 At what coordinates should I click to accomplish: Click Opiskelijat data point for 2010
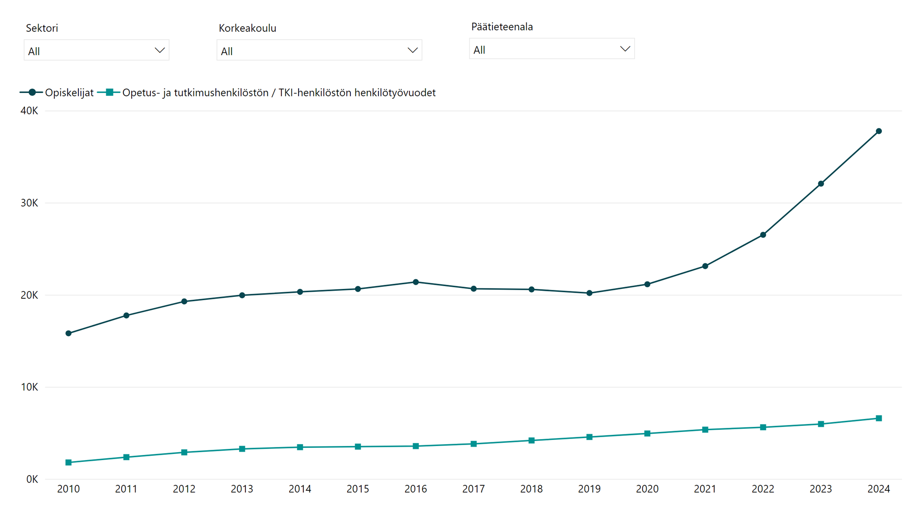pyautogui.click(x=69, y=333)
